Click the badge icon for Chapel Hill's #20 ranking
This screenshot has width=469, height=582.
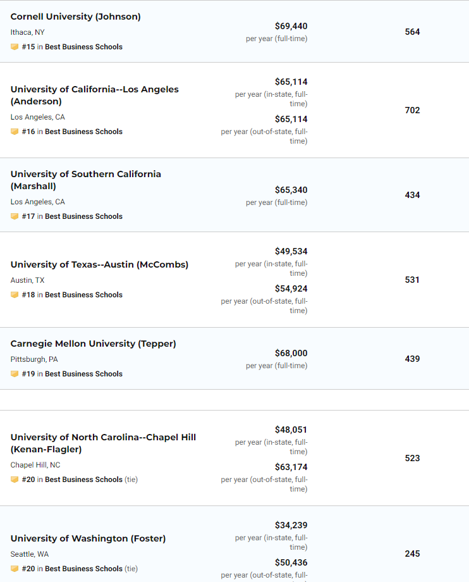click(x=15, y=480)
